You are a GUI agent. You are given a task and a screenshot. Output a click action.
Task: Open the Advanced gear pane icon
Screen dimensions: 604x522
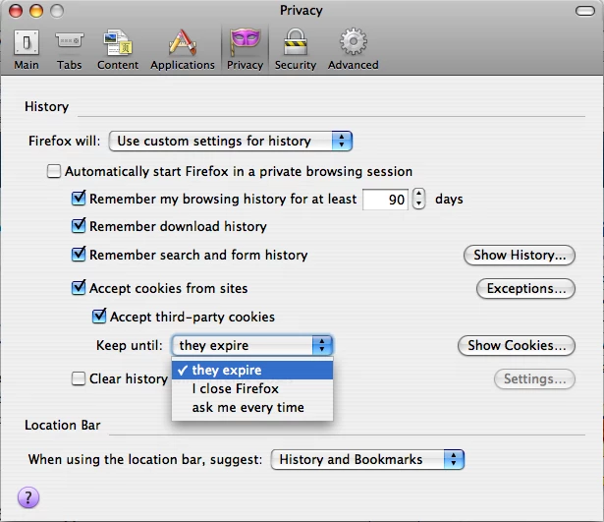(354, 41)
